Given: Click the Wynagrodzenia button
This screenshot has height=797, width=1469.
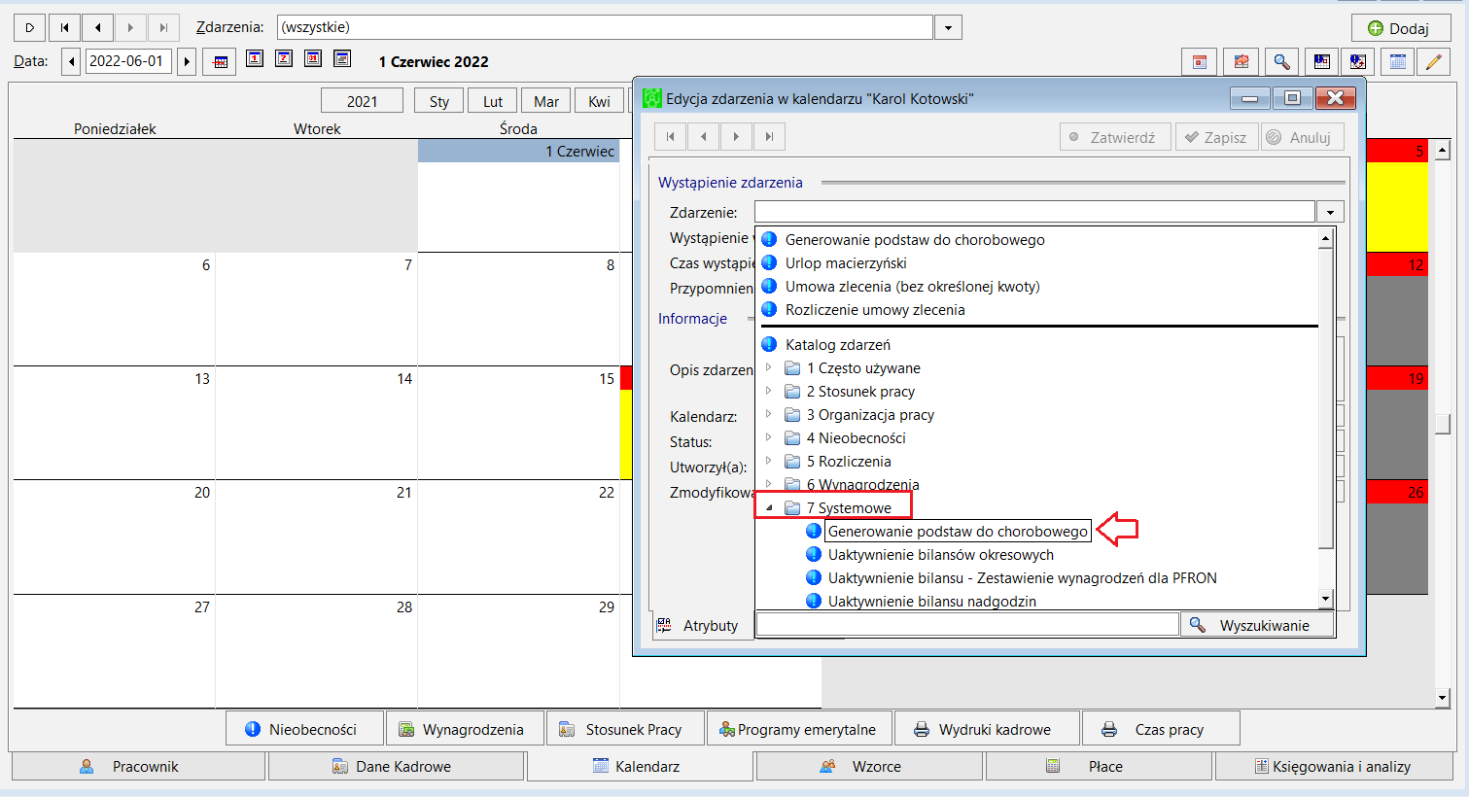Looking at the screenshot, I should tap(465, 729).
